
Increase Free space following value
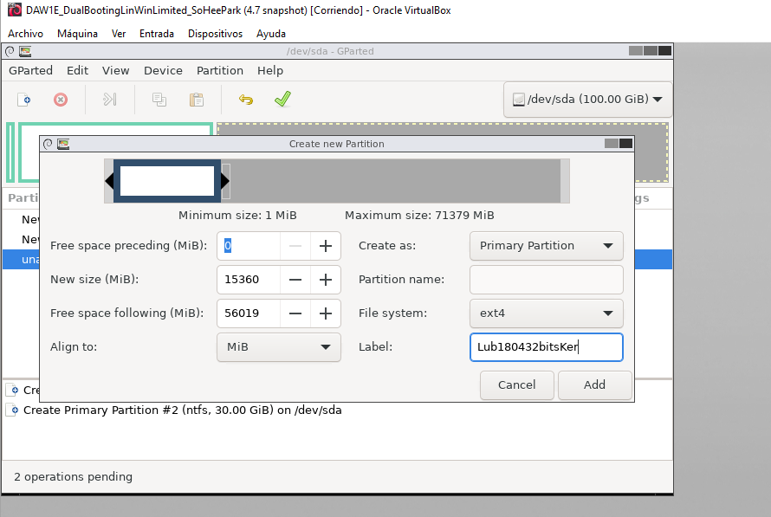coord(326,313)
